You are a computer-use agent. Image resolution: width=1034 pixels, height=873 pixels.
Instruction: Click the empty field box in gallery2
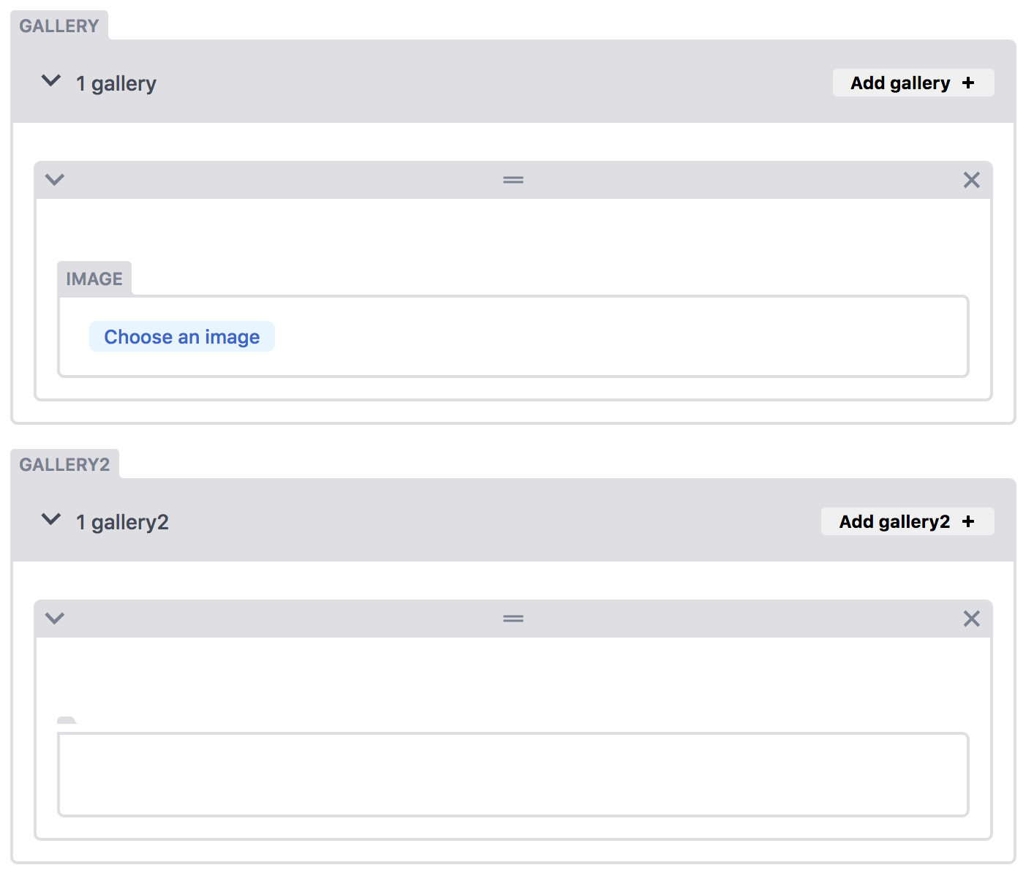pyautogui.click(x=513, y=774)
